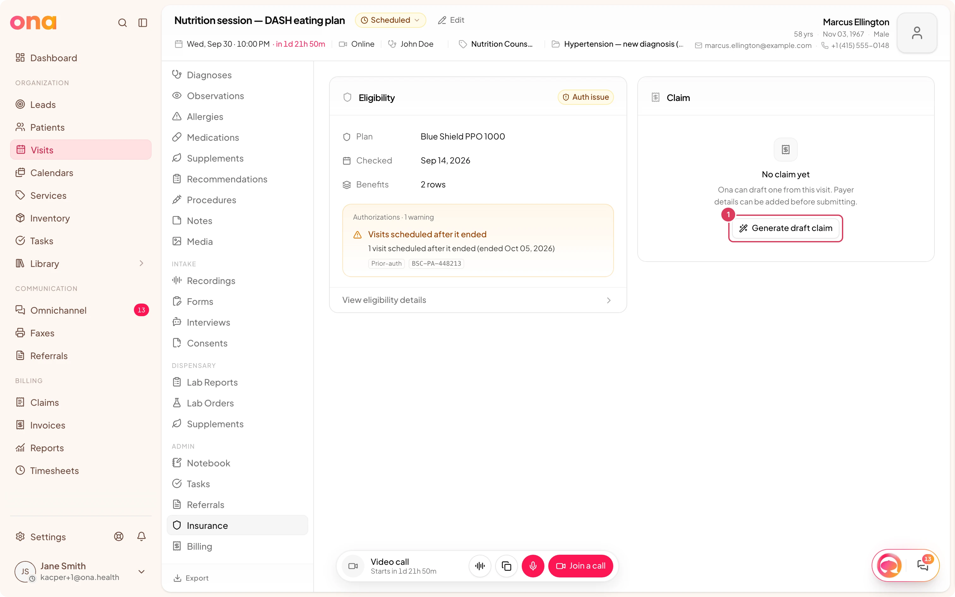Click Hypertension — new diagnosis case label
The width and height of the screenshot is (955, 597).
(618, 44)
